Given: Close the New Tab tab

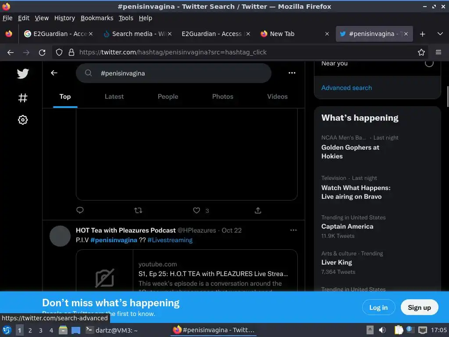Looking at the screenshot, I should click(327, 34).
